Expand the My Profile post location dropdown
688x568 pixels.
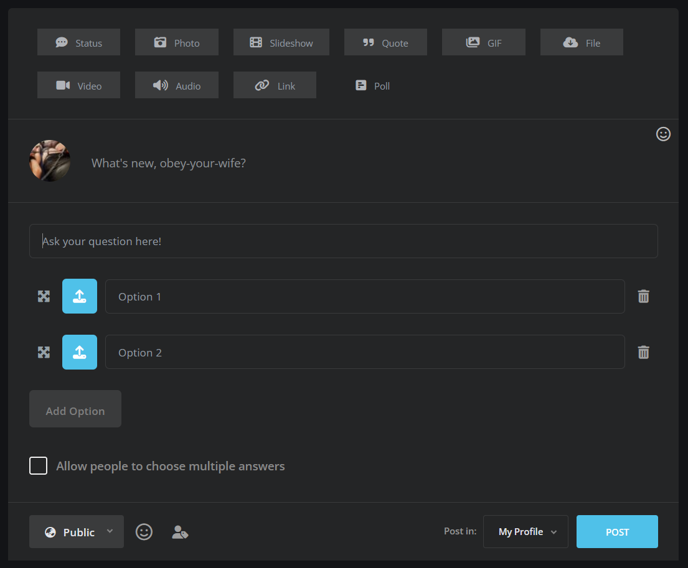click(x=525, y=532)
